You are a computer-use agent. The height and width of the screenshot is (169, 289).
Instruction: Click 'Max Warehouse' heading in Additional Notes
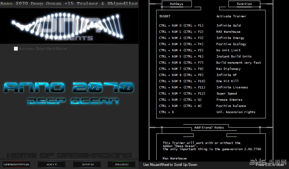click(x=175, y=158)
